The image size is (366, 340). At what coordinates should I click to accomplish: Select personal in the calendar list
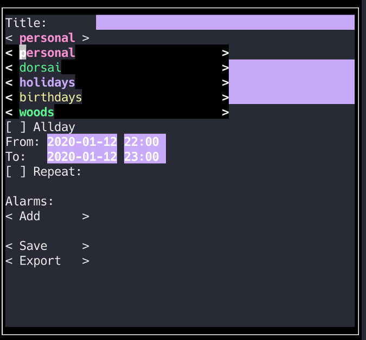tap(47, 53)
